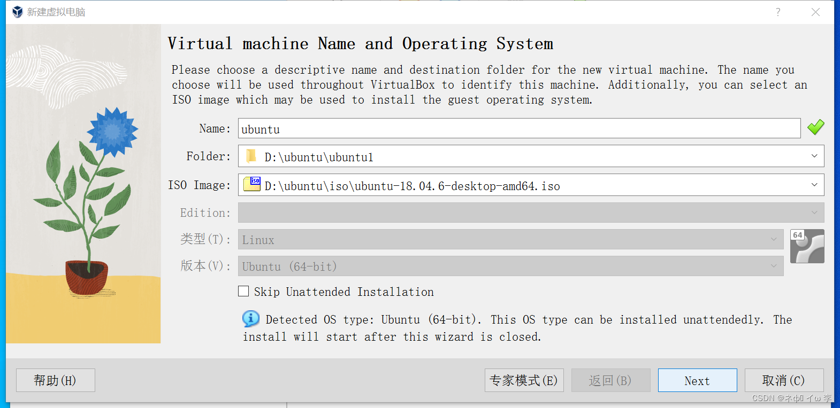Viewport: 840px width, 408px height.
Task: Click the question mark help button in title bar
Action: [x=778, y=12]
